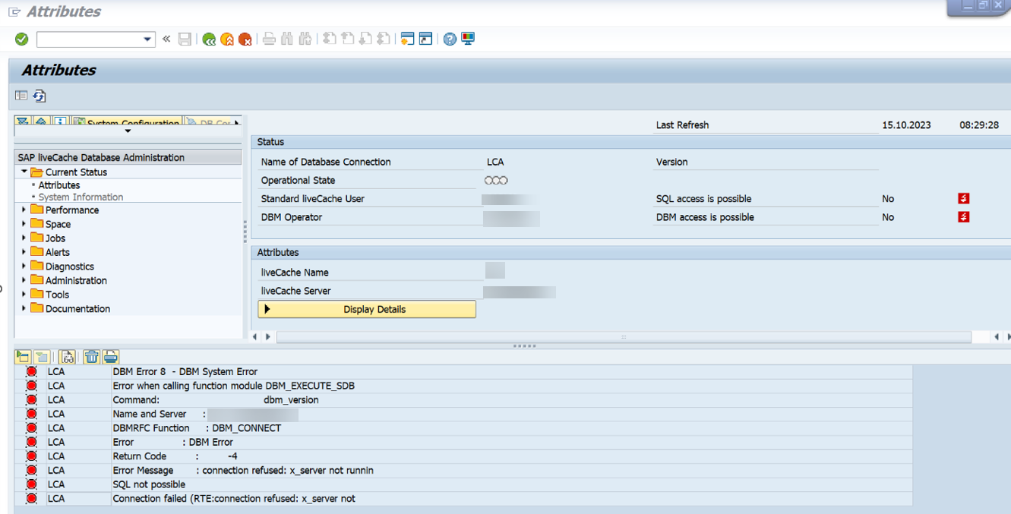1011x514 pixels.
Task: Select the 'DBM Error 8 - DBM System Error' row
Action: [x=463, y=372]
